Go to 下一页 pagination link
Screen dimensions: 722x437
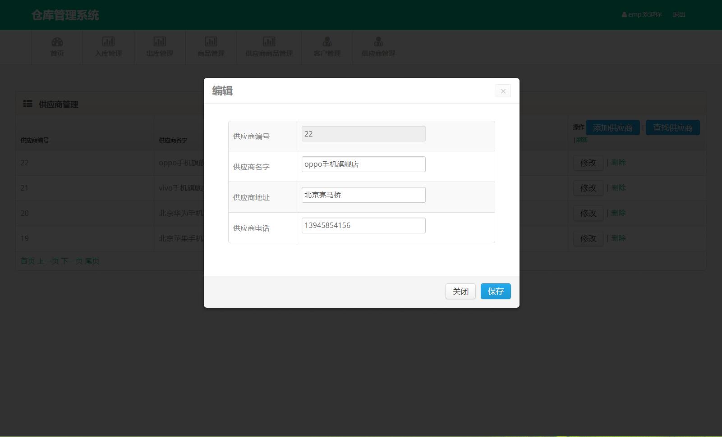click(72, 261)
